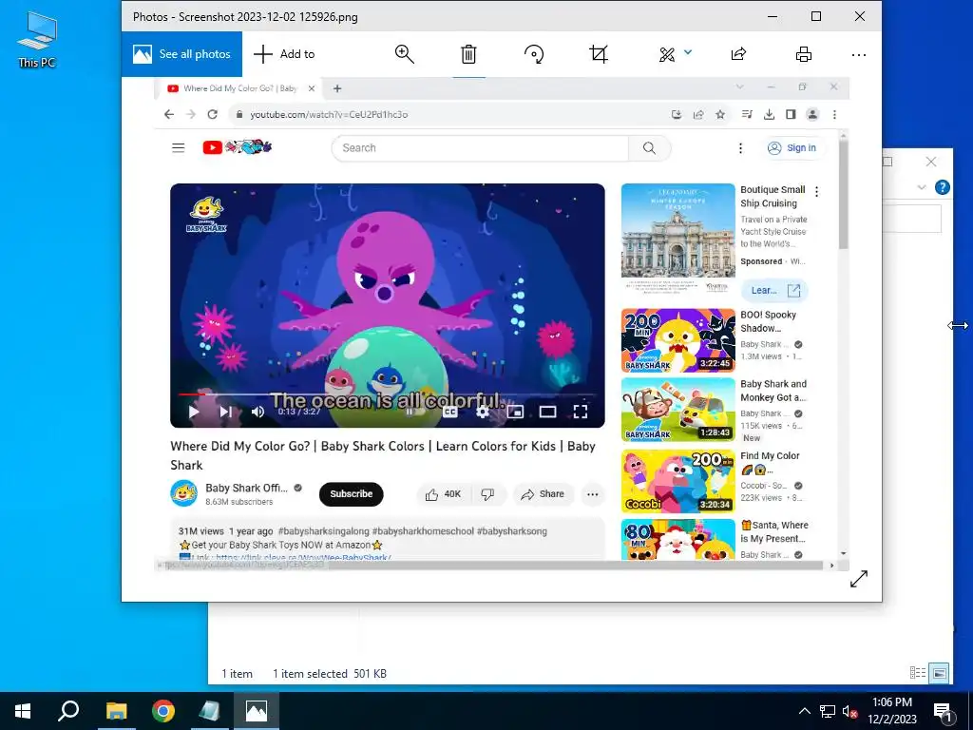This screenshot has width=973, height=730.
Task: Click the 'Baby Shark and Monkey' video thumbnail
Action: click(678, 410)
